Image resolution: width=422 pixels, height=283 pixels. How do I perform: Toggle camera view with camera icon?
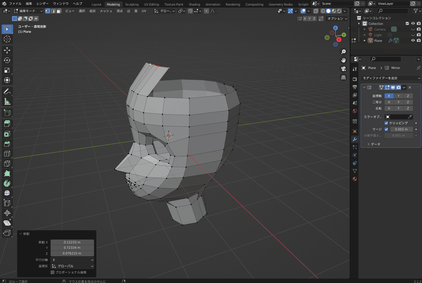coord(343,68)
